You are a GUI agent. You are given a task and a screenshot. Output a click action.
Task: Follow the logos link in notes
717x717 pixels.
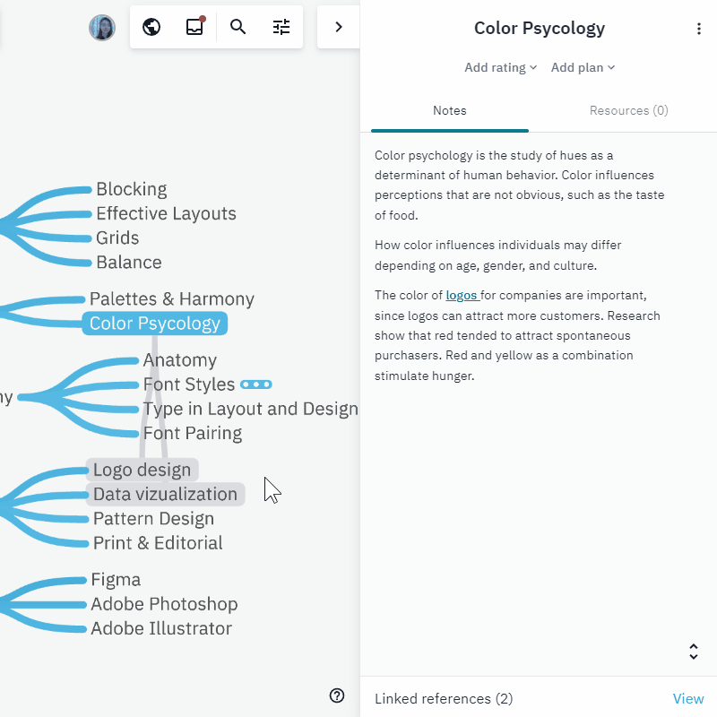coord(462,295)
